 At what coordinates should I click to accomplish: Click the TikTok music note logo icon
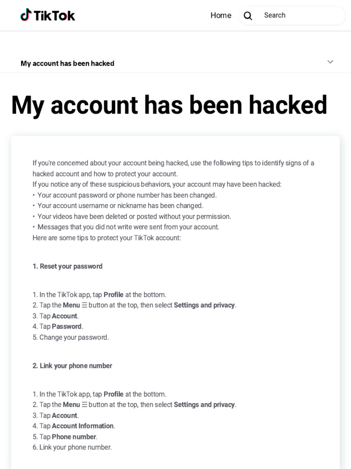pyautogui.click(x=26, y=15)
